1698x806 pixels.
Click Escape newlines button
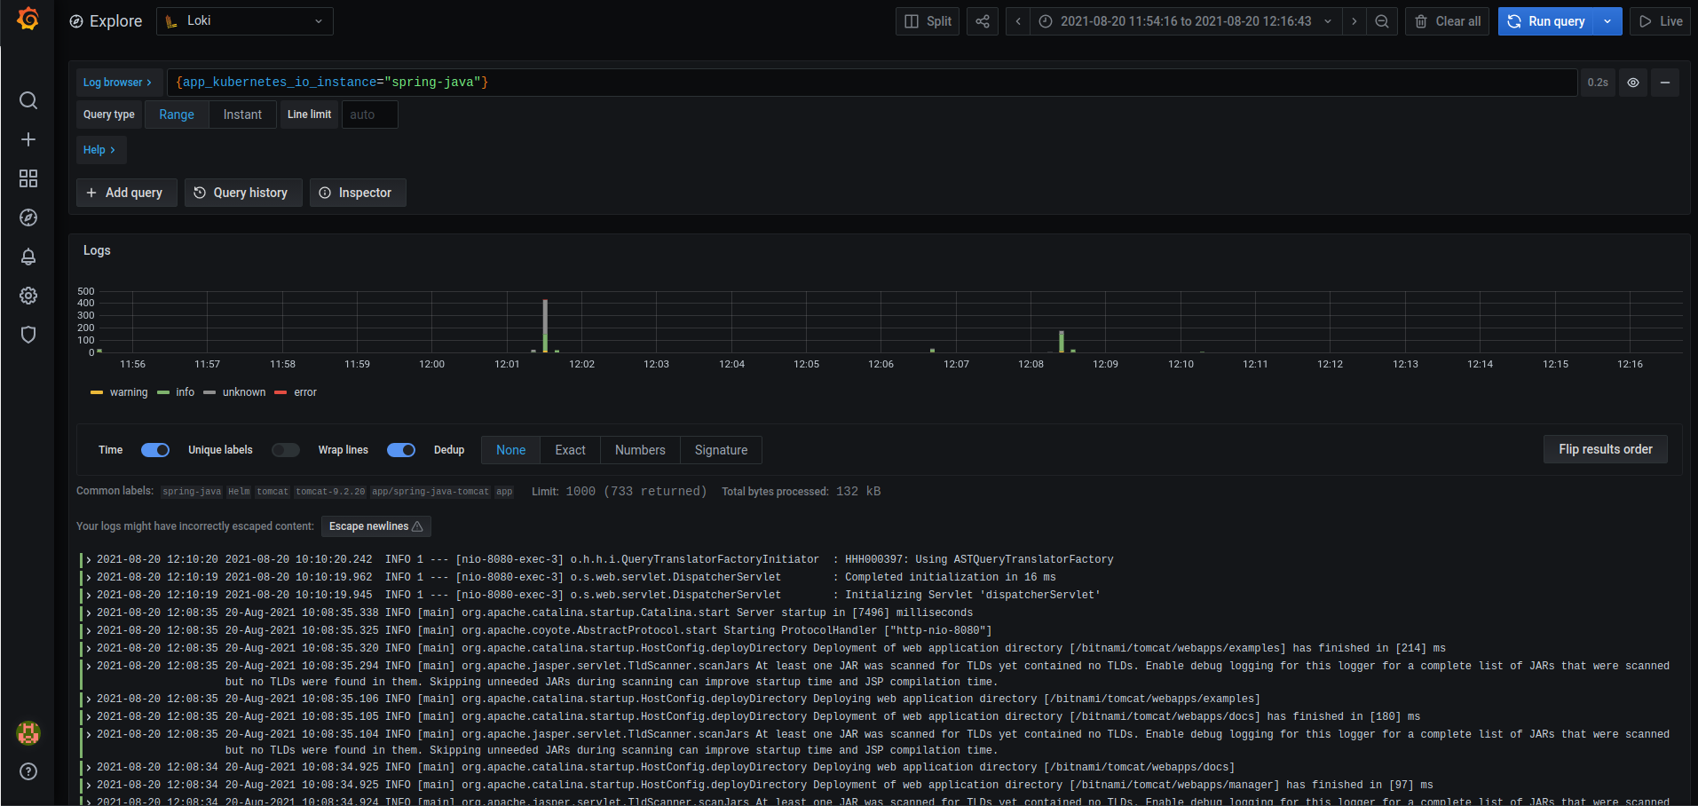click(376, 526)
